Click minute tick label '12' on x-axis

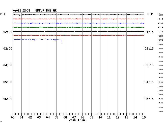coord(118,117)
